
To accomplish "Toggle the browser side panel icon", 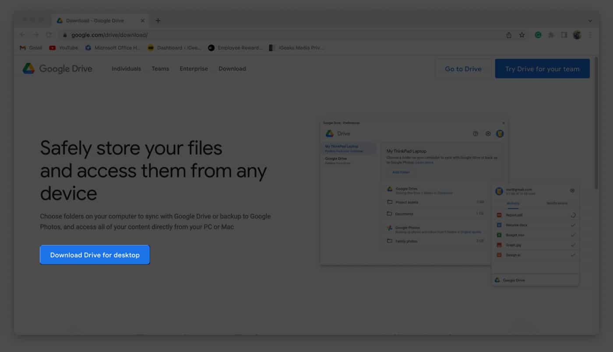I will pyautogui.click(x=564, y=35).
